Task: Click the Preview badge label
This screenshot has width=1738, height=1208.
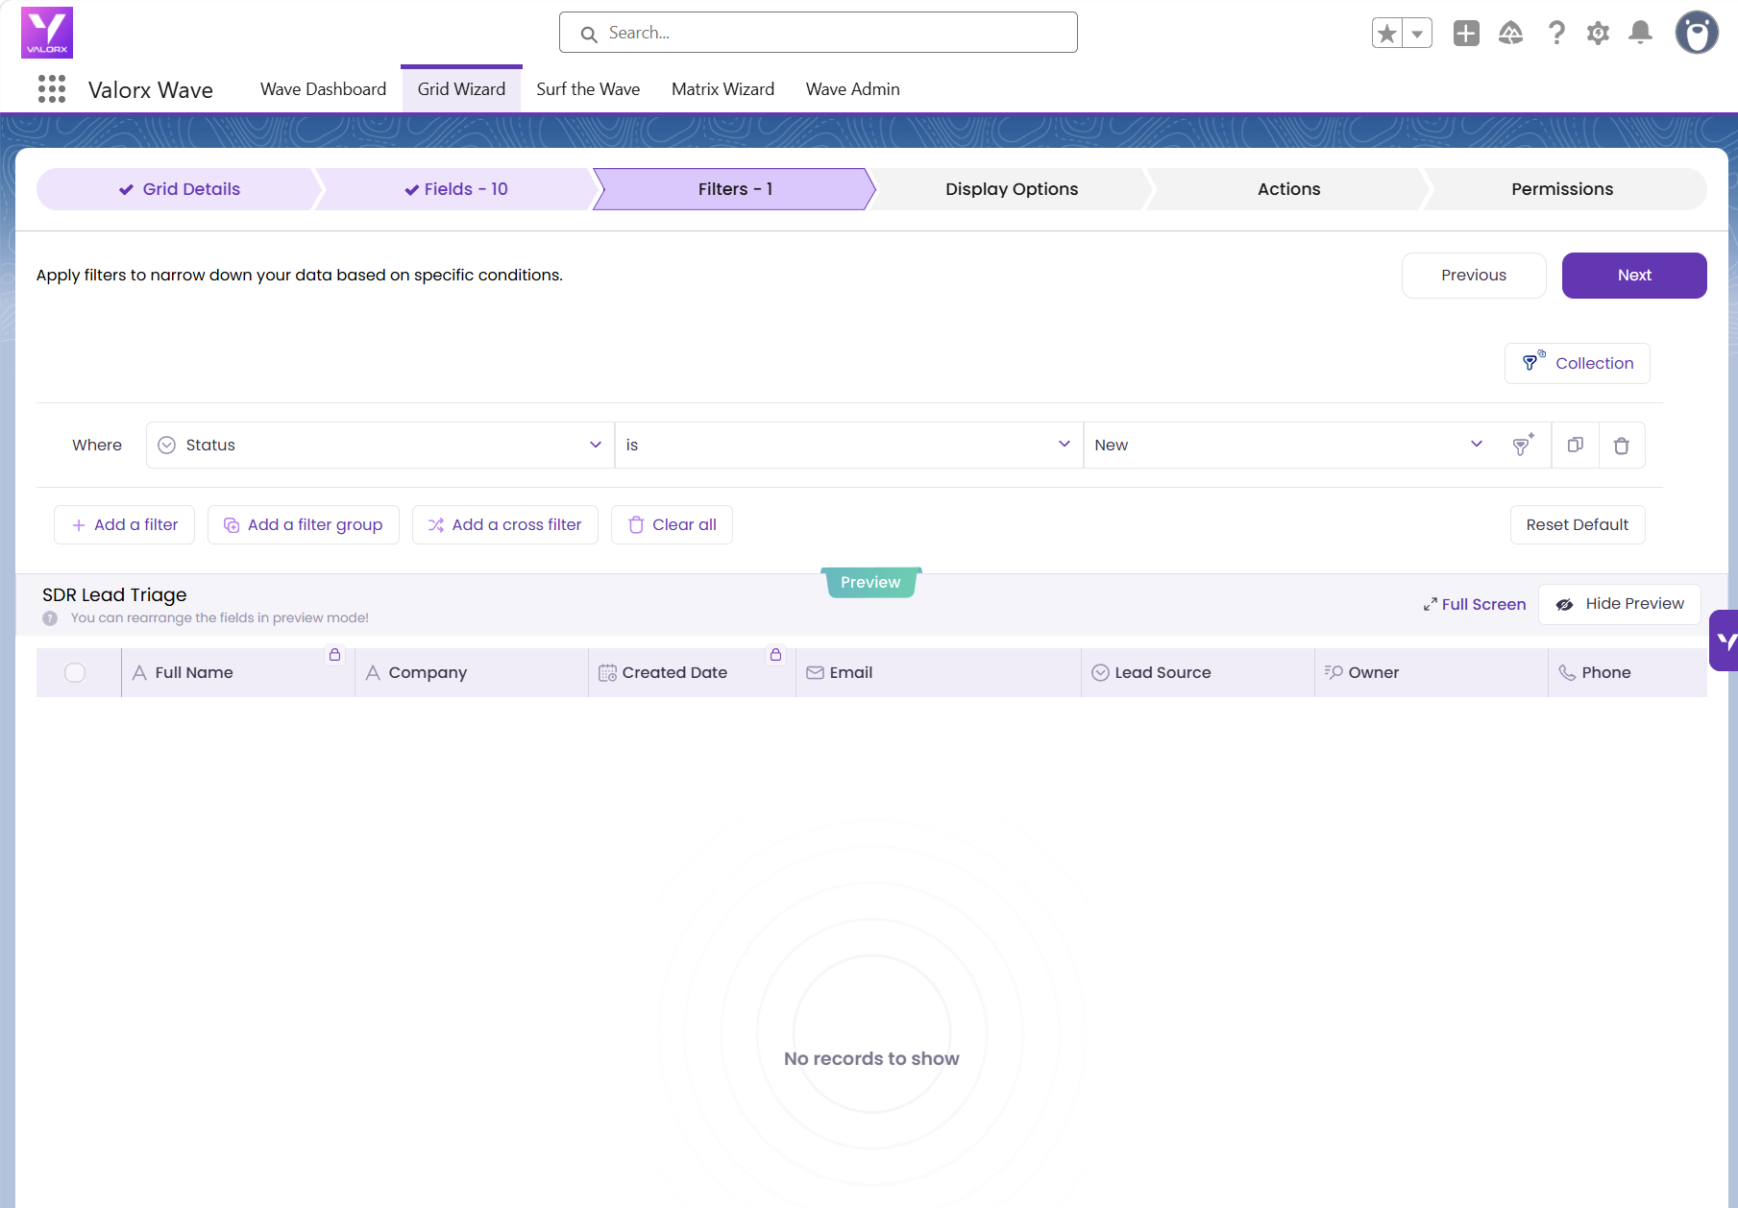Action: [870, 583]
